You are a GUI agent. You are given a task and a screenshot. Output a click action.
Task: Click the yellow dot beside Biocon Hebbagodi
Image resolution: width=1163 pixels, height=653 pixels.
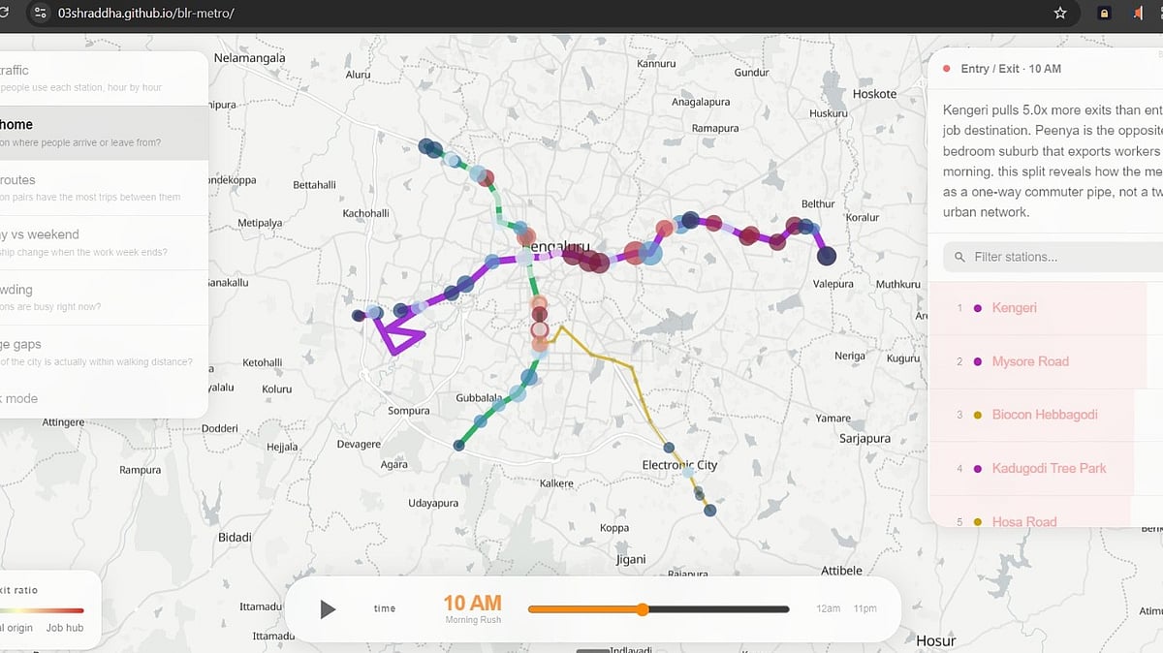pos(978,415)
